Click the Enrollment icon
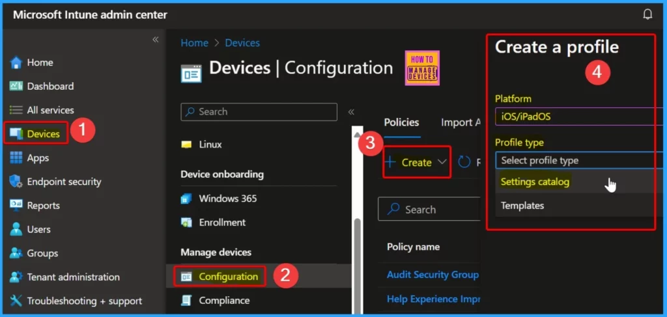Image resolution: width=667 pixels, height=317 pixels. pyautogui.click(x=186, y=222)
